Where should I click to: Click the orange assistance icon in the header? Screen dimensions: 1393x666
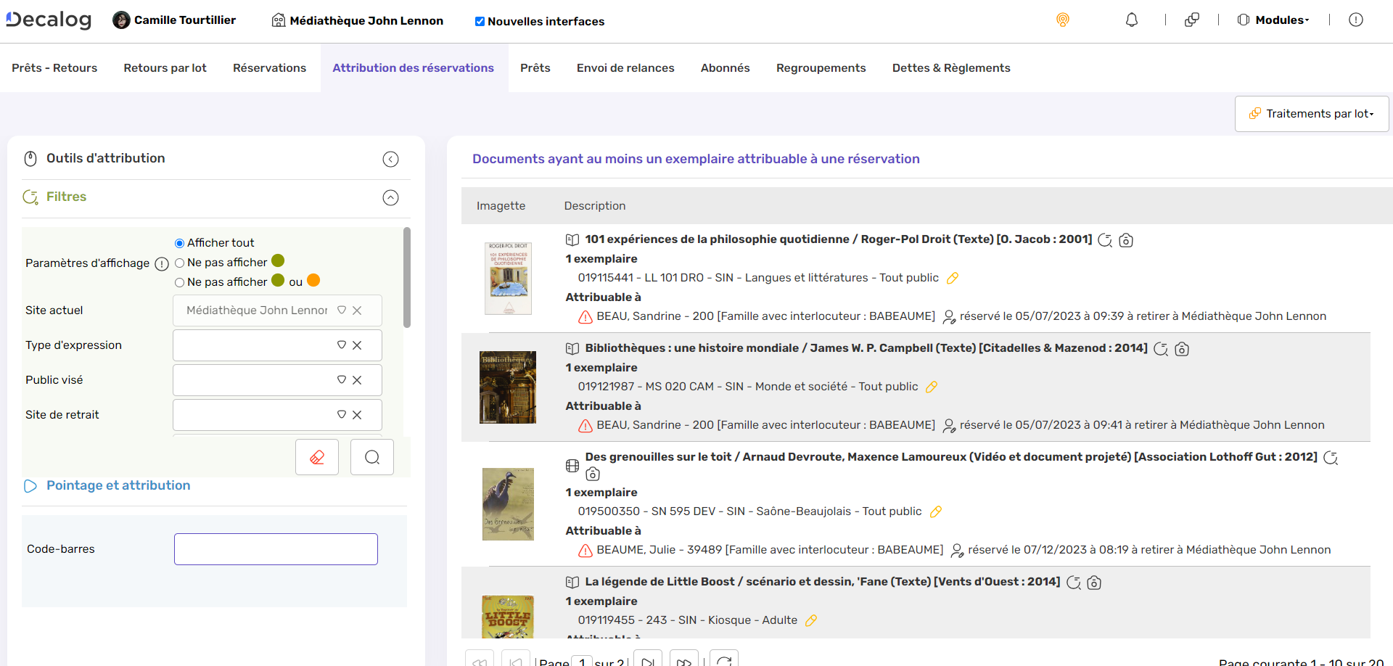click(x=1062, y=20)
